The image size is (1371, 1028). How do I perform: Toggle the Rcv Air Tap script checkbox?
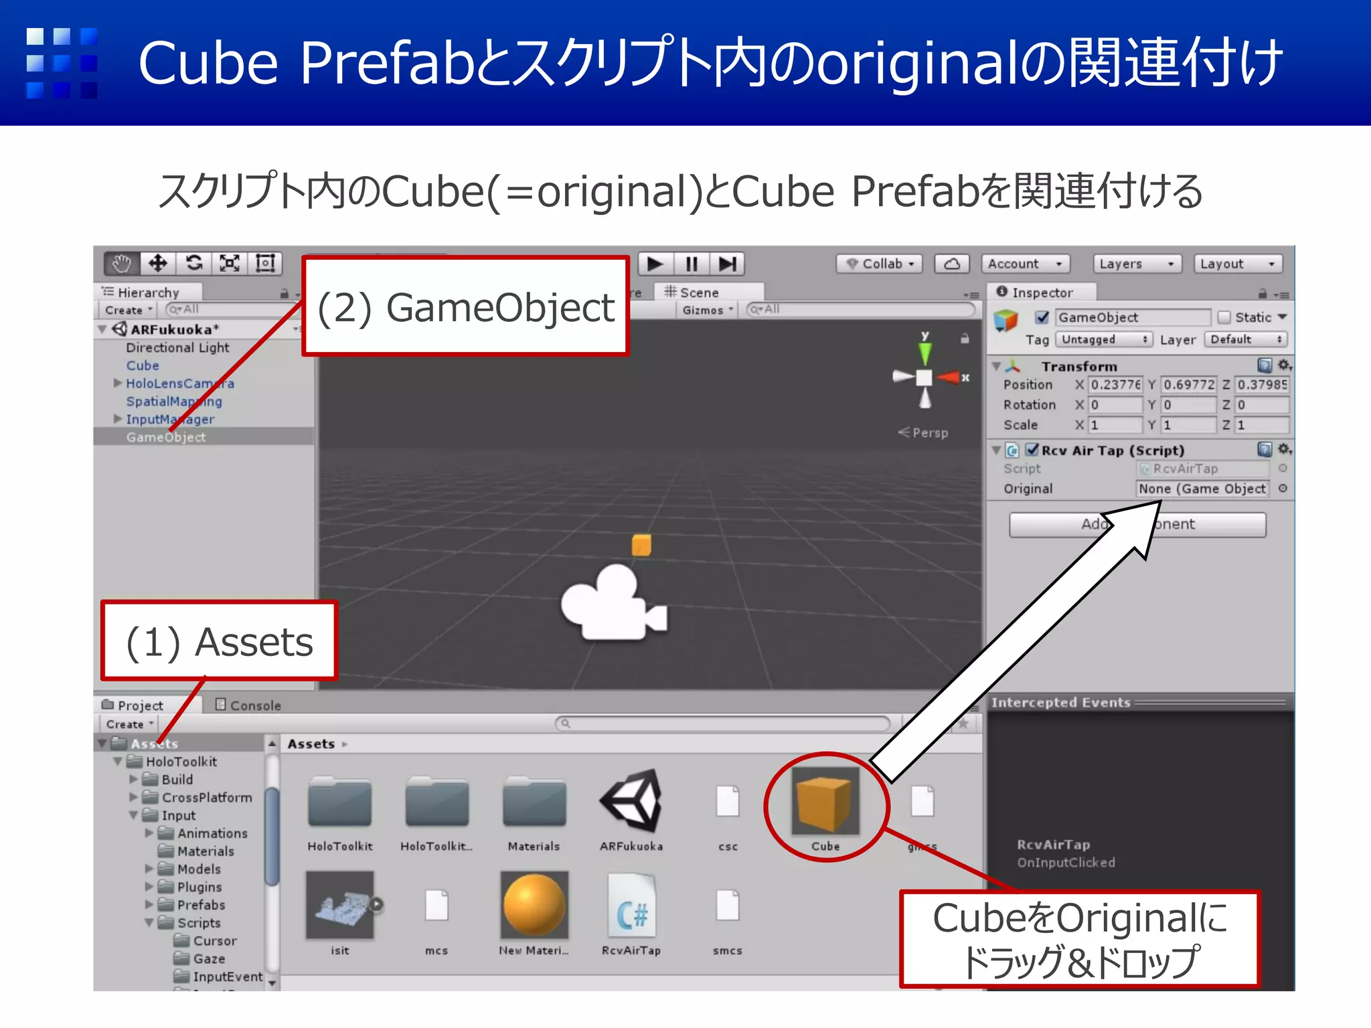pyautogui.click(x=1032, y=450)
